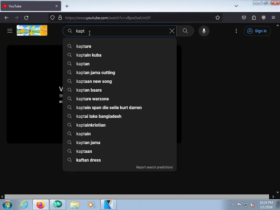The image size is (280, 210).
Task: Click horizontal scrollbar right arrow
Action: [x=273, y=197]
